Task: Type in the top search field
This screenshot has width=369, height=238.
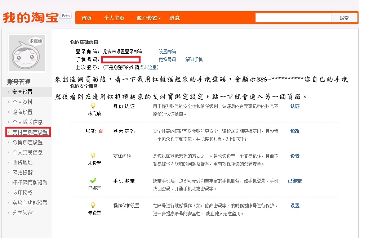Action: [x=293, y=18]
